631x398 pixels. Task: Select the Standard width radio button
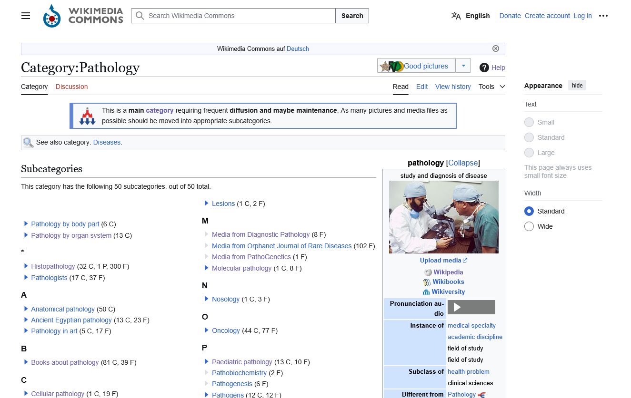pos(529,211)
